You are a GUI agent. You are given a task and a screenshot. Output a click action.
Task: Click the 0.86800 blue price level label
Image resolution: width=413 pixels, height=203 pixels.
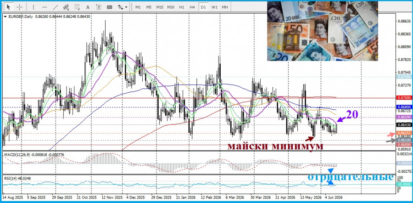403,107
